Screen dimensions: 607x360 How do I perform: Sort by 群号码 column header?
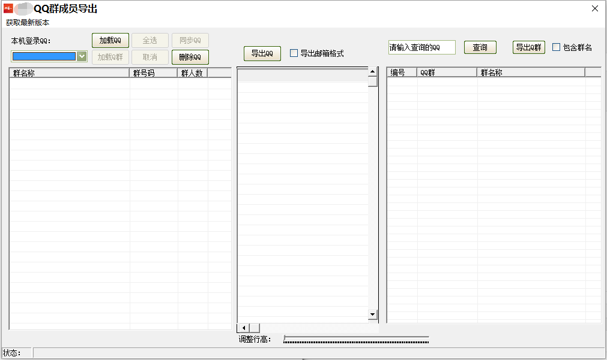[x=154, y=72]
